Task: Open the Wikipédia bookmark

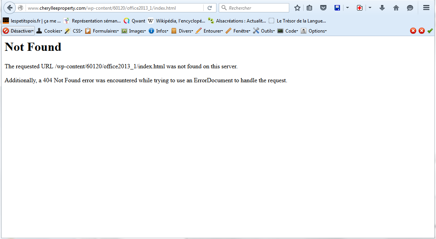Action: click(176, 21)
